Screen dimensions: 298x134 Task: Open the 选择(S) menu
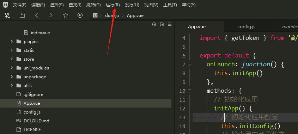click(x=57, y=5)
